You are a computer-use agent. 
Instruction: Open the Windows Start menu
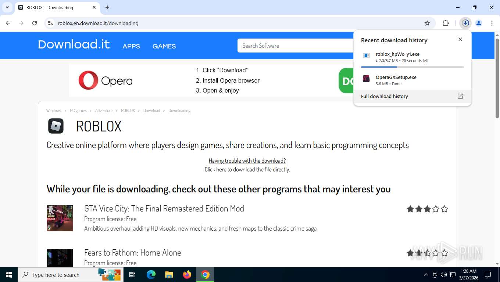pos(8,275)
